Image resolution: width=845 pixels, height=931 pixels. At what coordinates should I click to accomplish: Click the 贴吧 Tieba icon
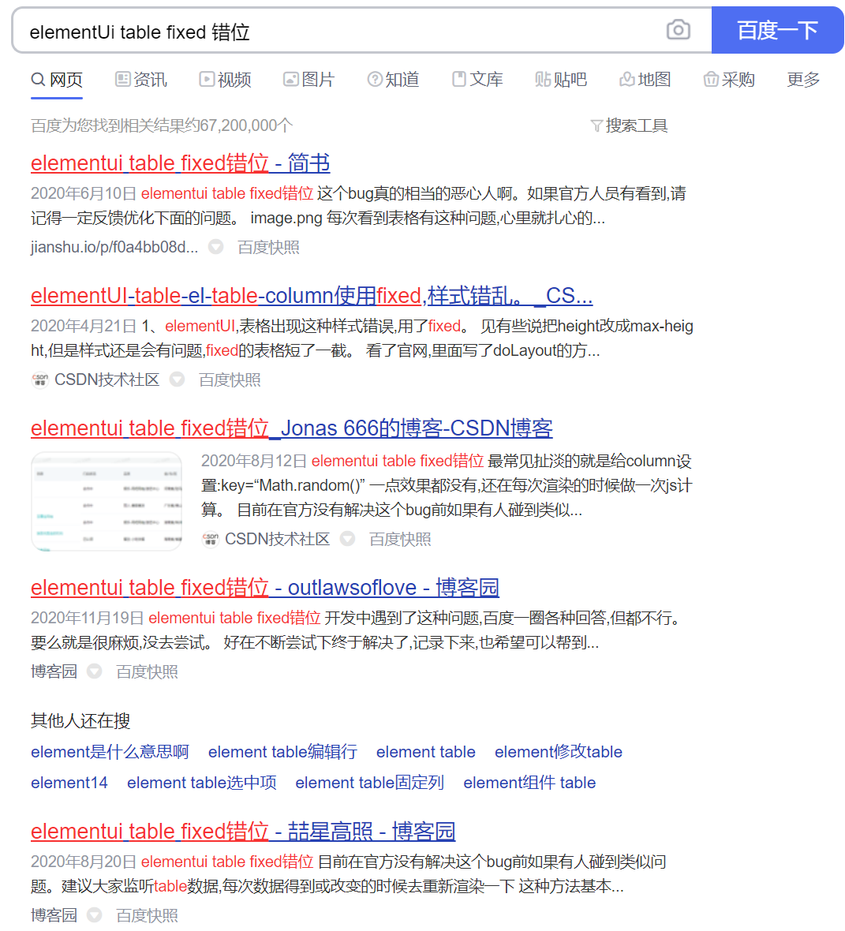542,79
